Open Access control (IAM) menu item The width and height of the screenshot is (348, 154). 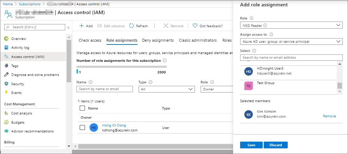tap(33, 57)
